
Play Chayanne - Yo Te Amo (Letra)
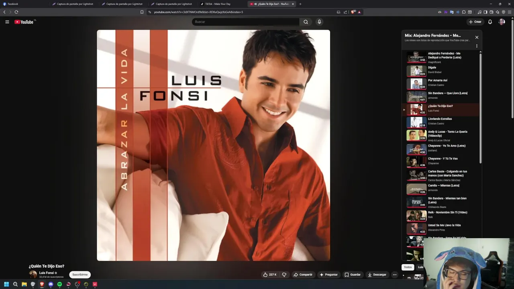pos(442,149)
